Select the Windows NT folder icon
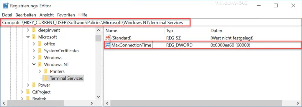The width and height of the screenshot is (302, 107). 40,64
